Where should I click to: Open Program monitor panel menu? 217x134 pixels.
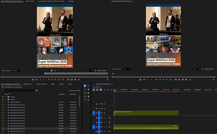133,1
